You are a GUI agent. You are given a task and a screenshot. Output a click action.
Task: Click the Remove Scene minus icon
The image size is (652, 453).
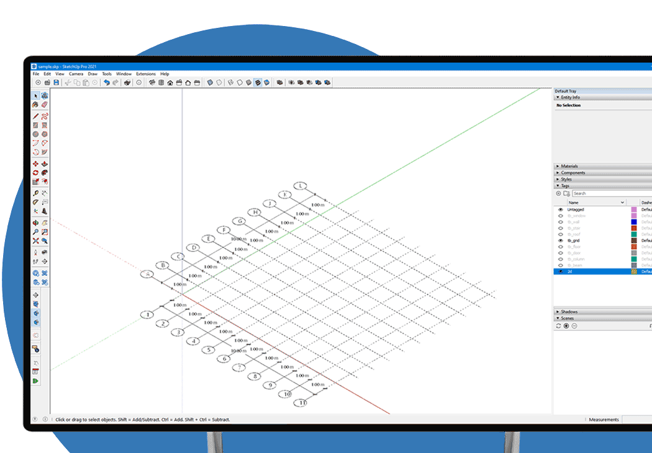point(574,326)
